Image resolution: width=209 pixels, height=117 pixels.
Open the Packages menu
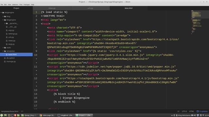coord(27,5)
